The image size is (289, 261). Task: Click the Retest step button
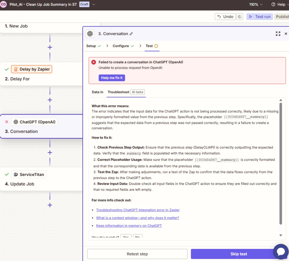137,254
